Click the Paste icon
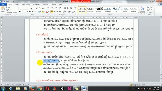 pyautogui.click(x=3, y=8)
